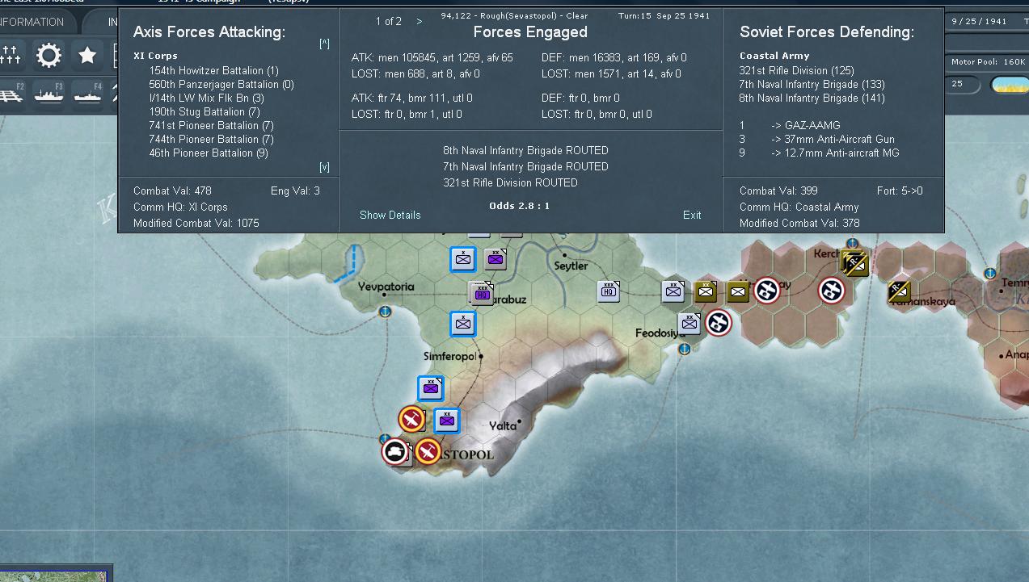1029x582 pixels.
Task: Click Modified Combat Val: 1075 text
Action: pyautogui.click(x=196, y=224)
